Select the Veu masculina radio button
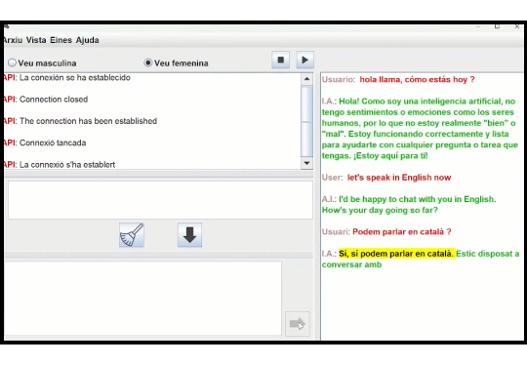Screen dimensions: 527x365 tap(12, 62)
